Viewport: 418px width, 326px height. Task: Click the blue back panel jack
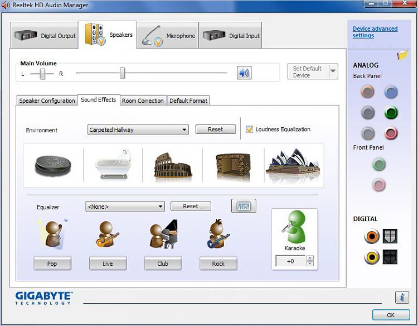[x=391, y=92]
